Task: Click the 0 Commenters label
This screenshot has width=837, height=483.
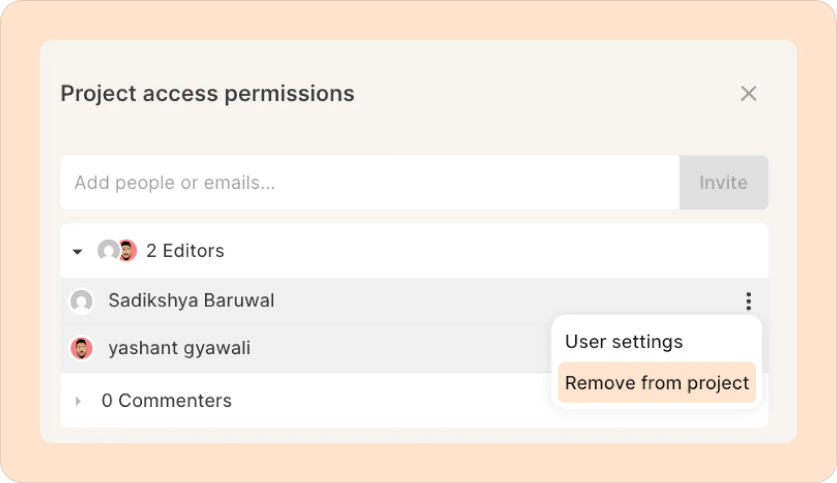Action: pos(166,400)
